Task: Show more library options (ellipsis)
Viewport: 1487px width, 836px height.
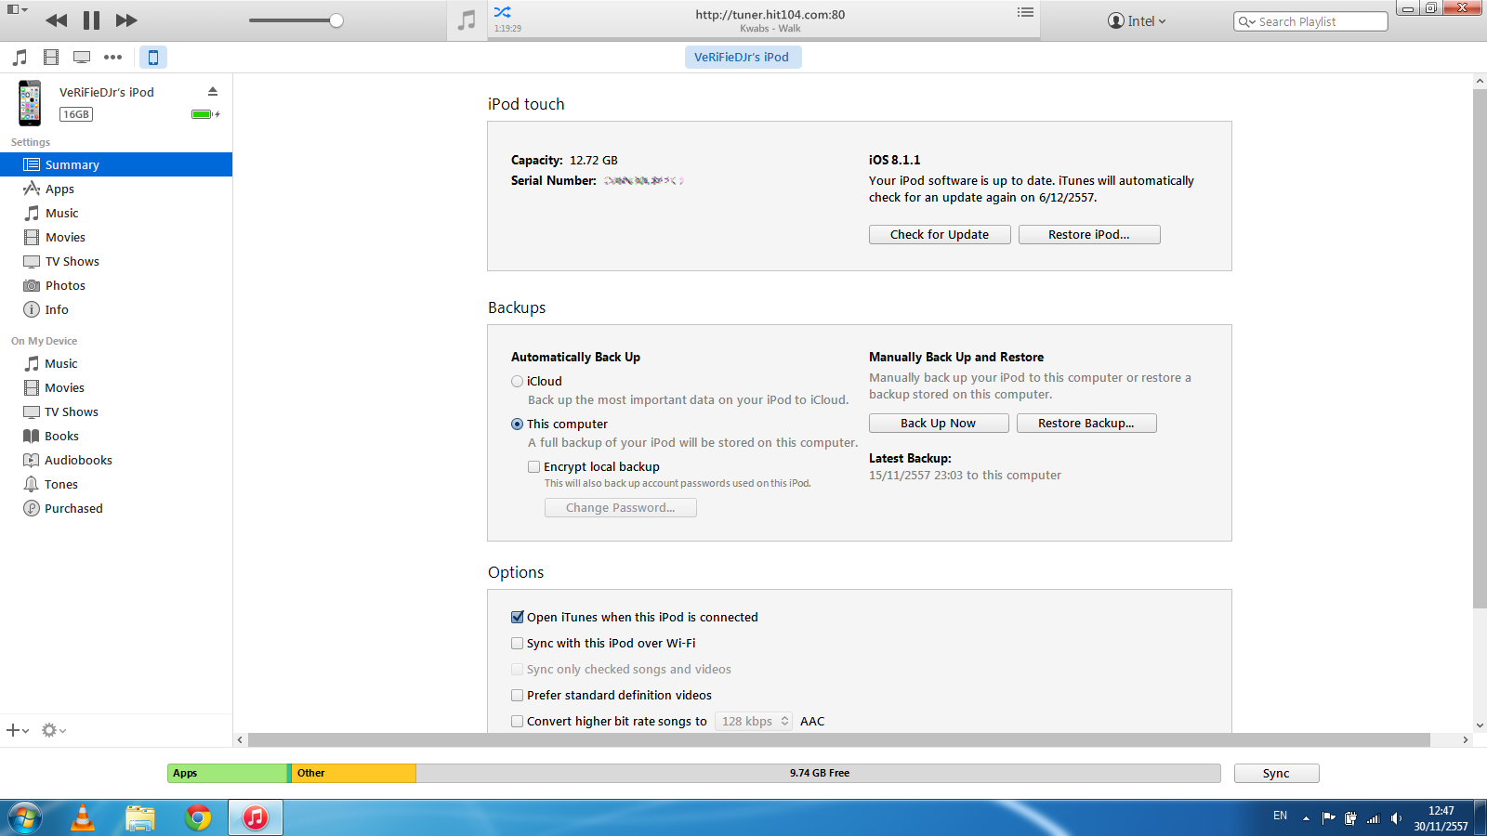Action: [112, 58]
